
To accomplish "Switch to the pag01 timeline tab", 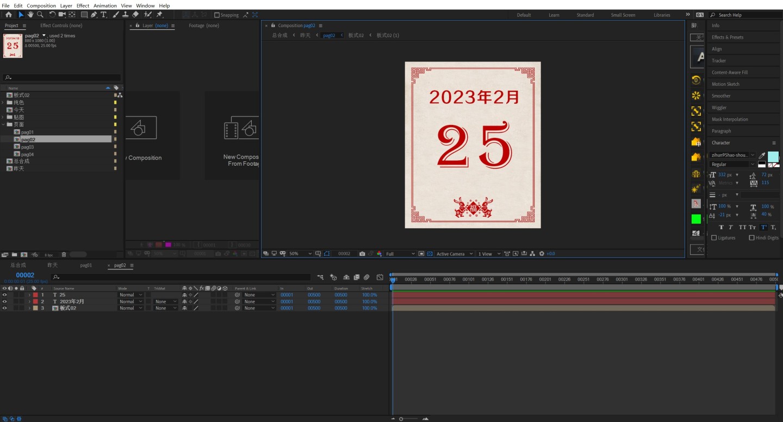I will [x=86, y=265].
